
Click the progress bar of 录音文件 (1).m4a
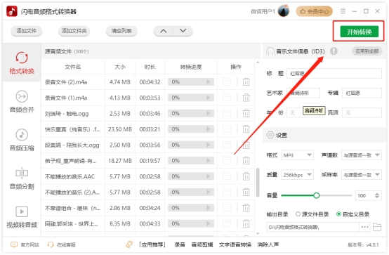tap(191, 98)
